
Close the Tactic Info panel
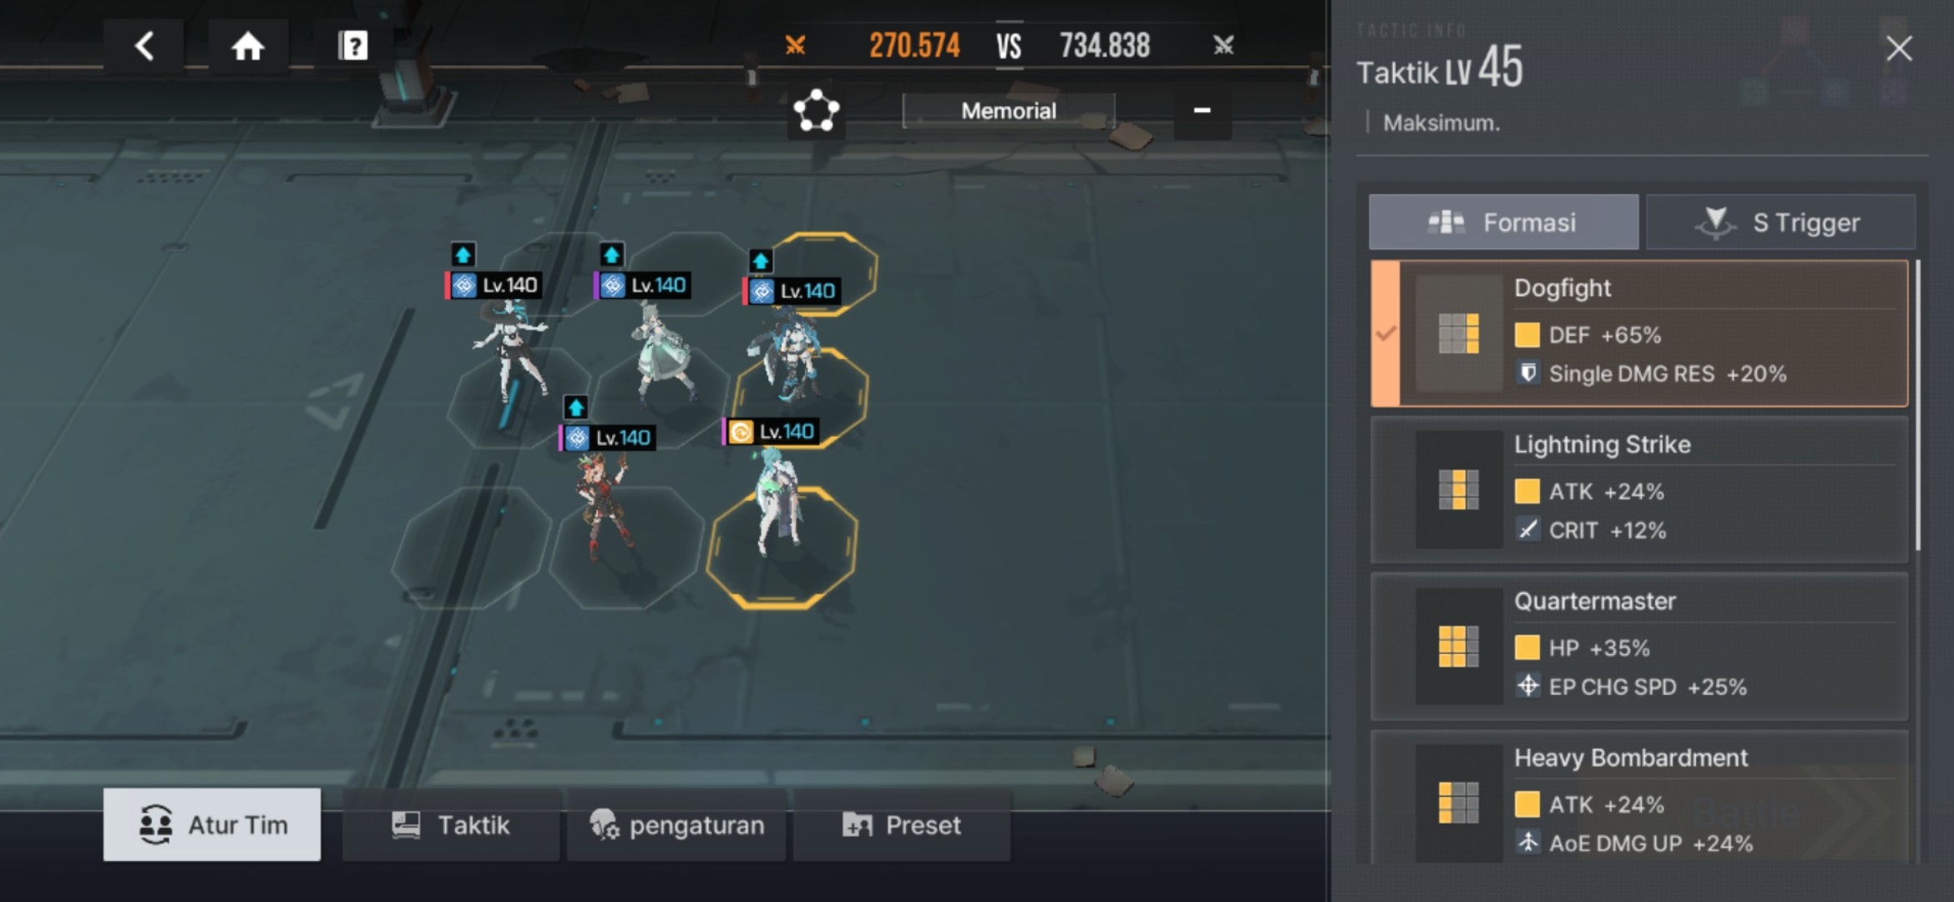tap(1899, 48)
